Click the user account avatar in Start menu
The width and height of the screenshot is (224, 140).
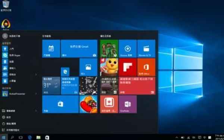(x=5, y=36)
